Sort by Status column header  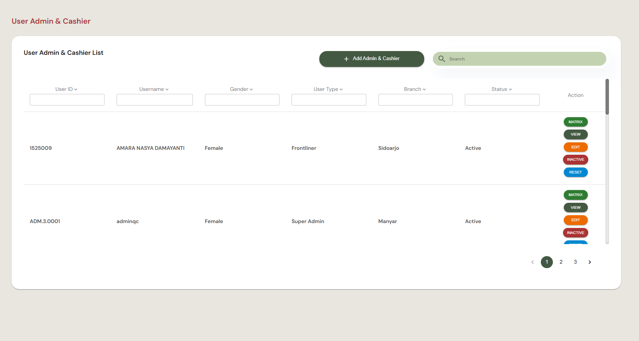coord(502,89)
